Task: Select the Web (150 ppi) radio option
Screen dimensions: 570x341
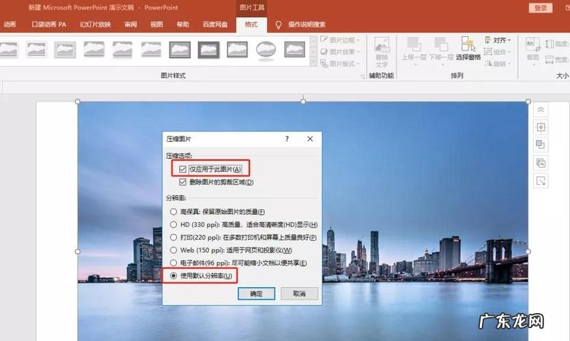Action: click(x=173, y=250)
